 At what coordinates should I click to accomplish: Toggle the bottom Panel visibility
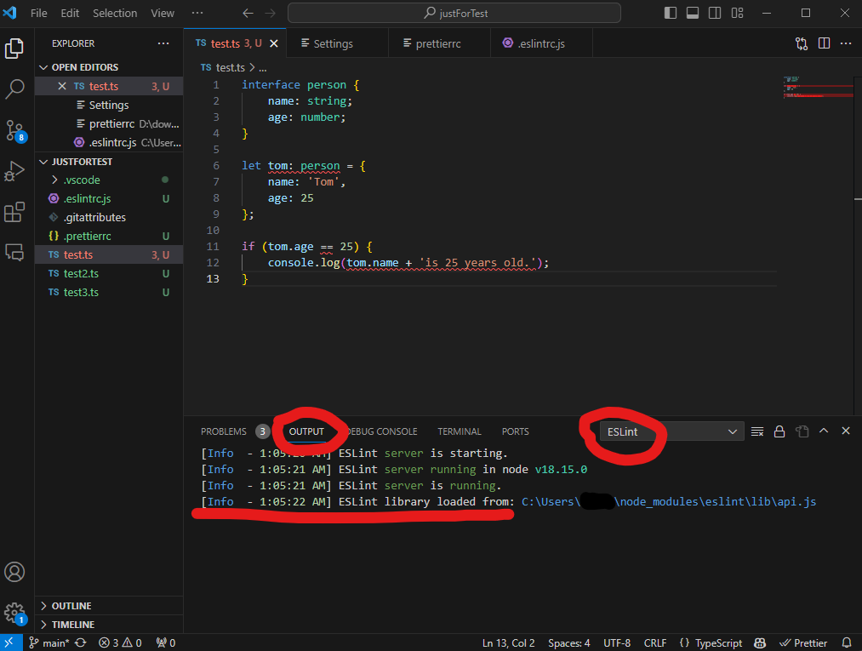pyautogui.click(x=693, y=13)
